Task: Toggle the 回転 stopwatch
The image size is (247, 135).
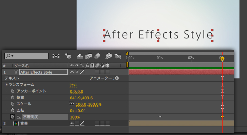Action: coord(13,110)
